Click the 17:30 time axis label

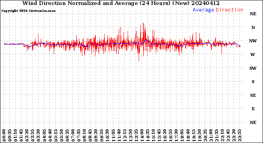(x=176, y=135)
